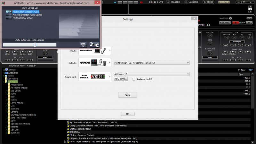This screenshot has height=144, width=256.
Task: Enable Ultra-latency ASIO checkbox
Action: 134,79
